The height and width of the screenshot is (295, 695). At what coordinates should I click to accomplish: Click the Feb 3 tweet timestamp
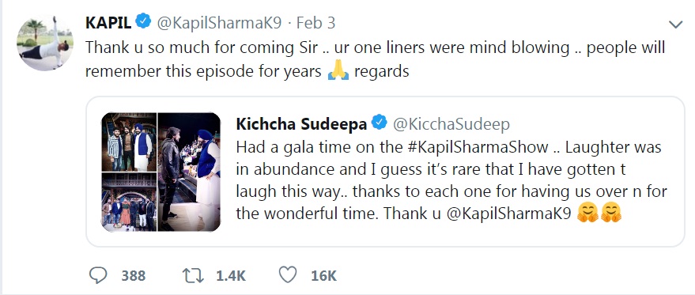[x=315, y=22]
